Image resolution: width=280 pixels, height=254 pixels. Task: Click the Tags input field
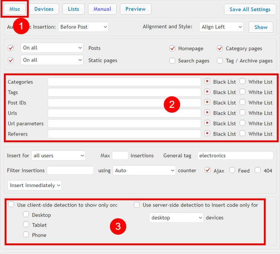click(x=124, y=92)
